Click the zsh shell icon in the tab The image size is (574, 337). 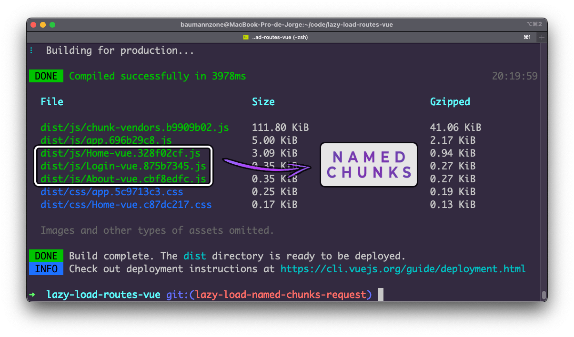point(246,37)
